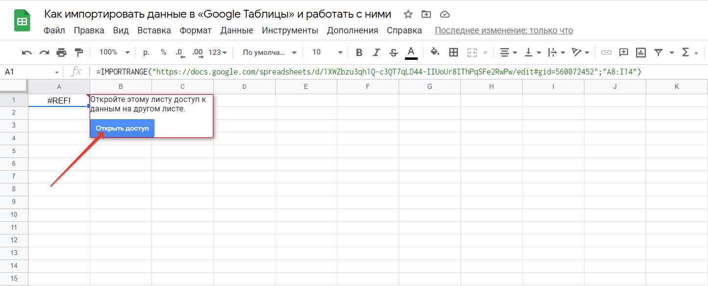Open the borders grid icon
The width and height of the screenshot is (708, 286).
tap(454, 52)
